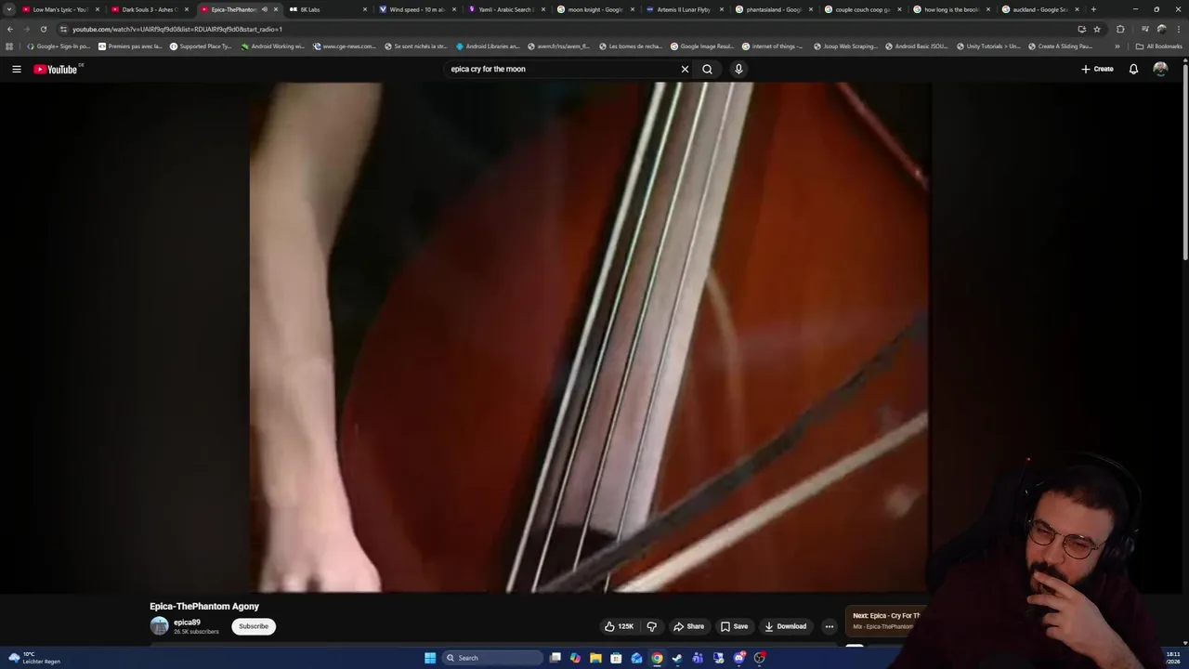The width and height of the screenshot is (1189, 669).
Task: Open Discord from the taskbar
Action: pyautogui.click(x=738, y=658)
